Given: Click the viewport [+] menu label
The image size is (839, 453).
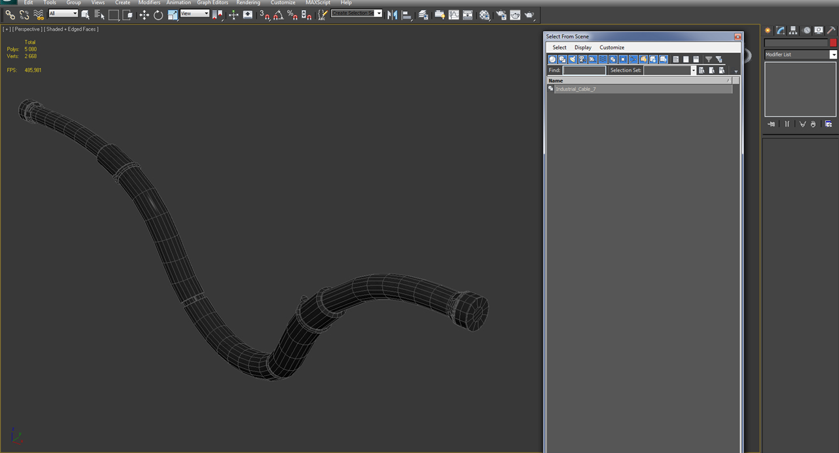Looking at the screenshot, I should pyautogui.click(x=6, y=29).
